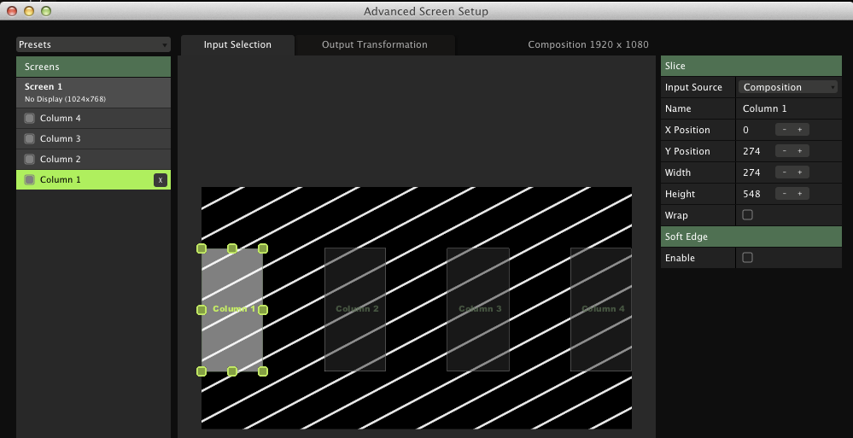853x438 pixels.
Task: Click the Name field containing Column 1
Action: tap(787, 108)
